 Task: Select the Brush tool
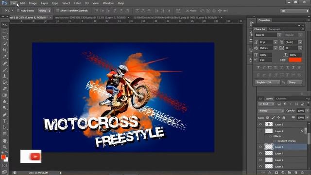click(5, 70)
